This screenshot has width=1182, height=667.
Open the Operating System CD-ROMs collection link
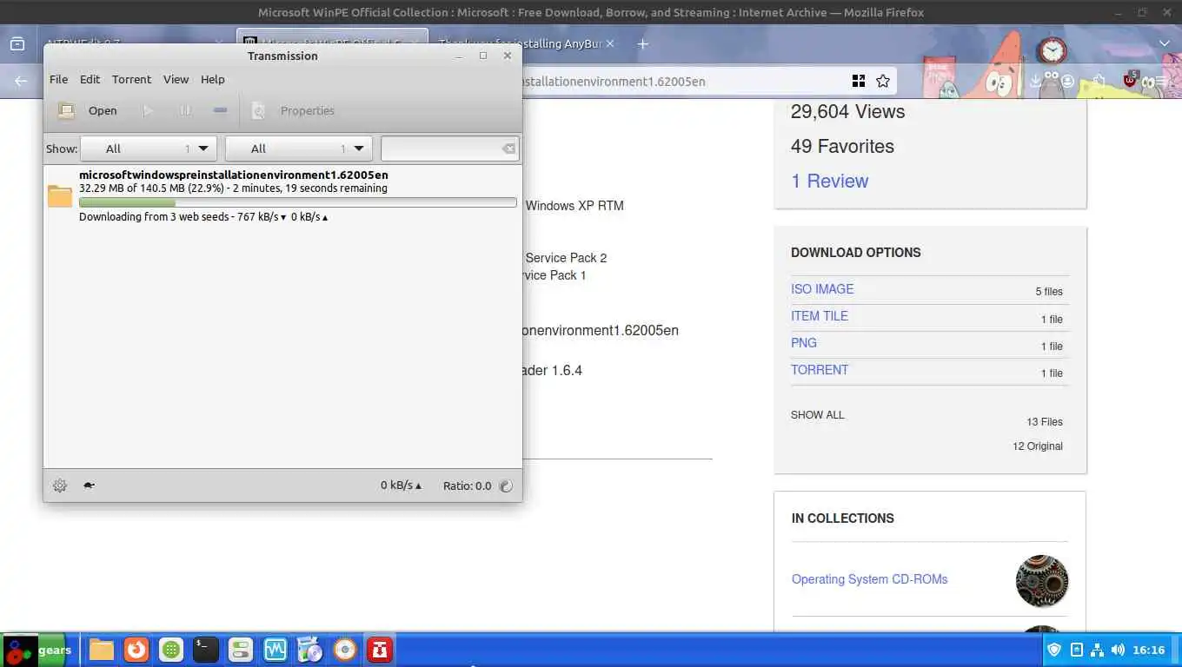[x=869, y=579]
